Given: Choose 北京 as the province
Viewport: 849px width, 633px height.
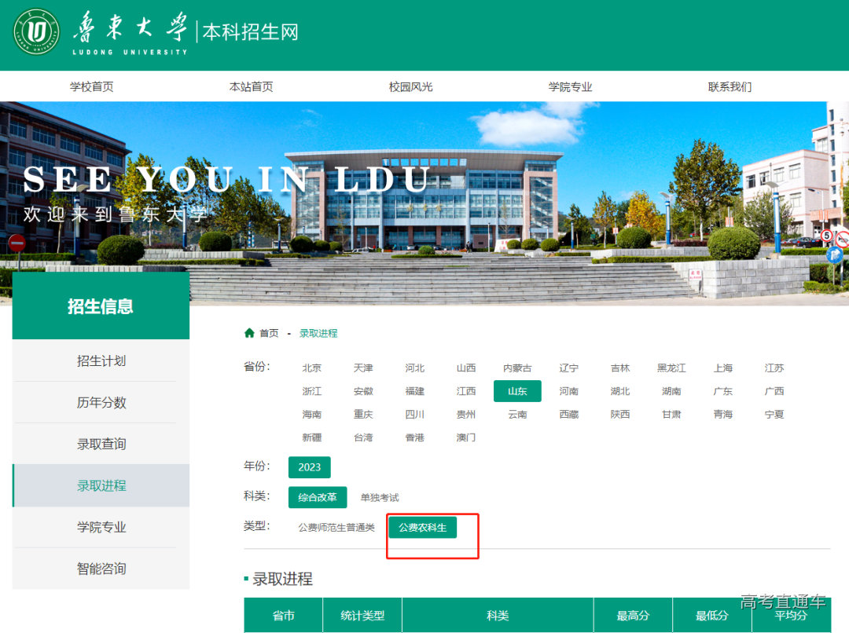Looking at the screenshot, I should [312, 368].
